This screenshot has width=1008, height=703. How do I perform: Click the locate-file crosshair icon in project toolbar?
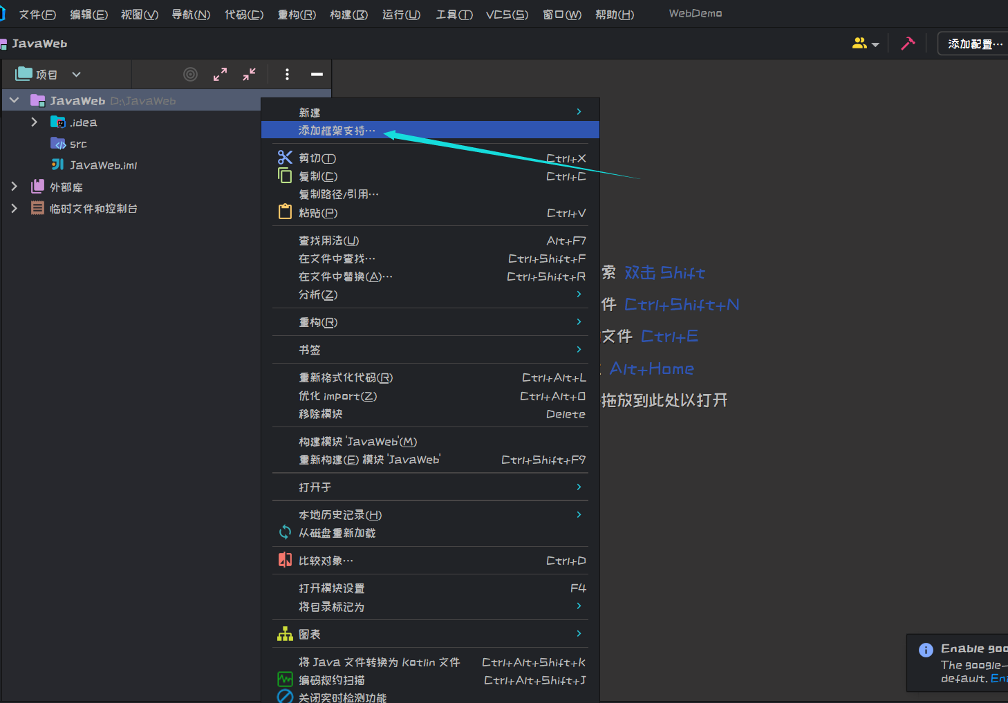coord(190,74)
